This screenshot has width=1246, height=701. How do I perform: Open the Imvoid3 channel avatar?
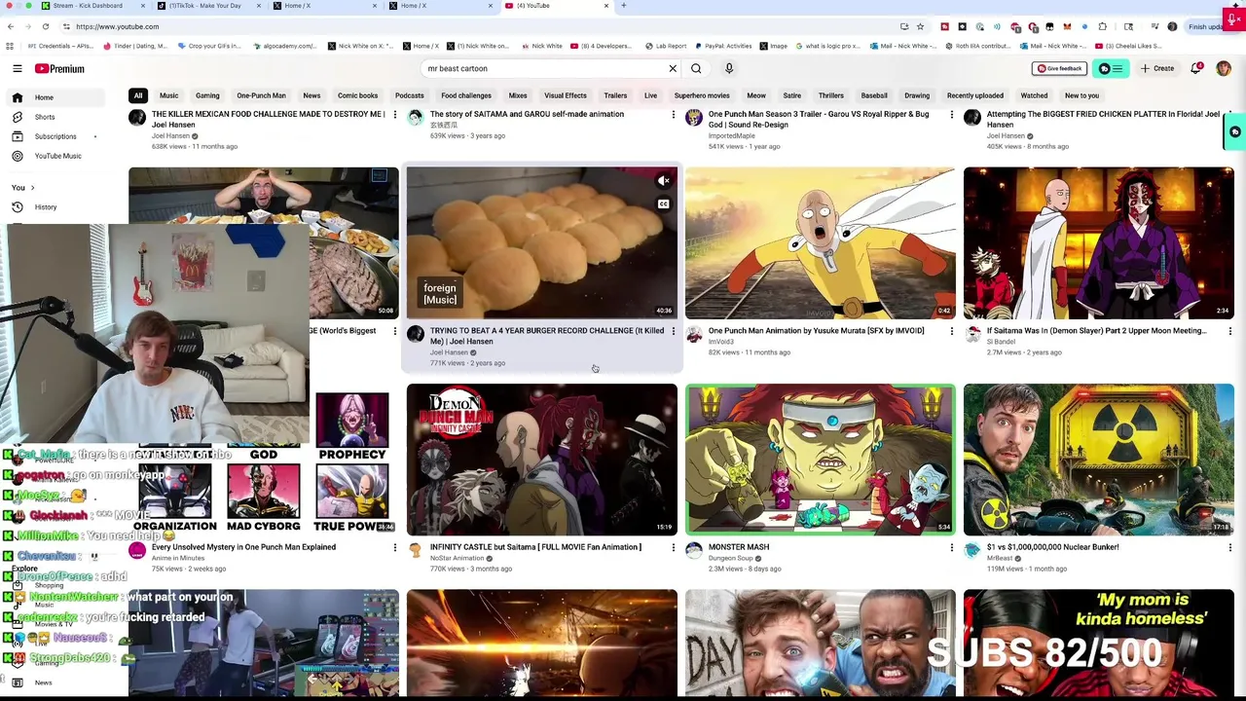[x=694, y=335]
